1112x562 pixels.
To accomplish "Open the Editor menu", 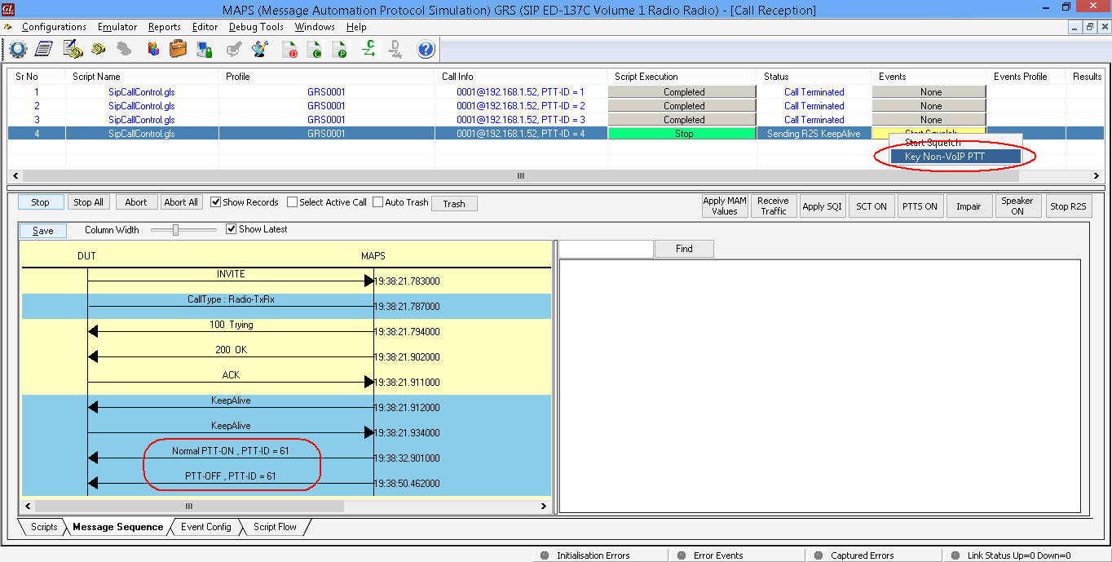I will click(x=205, y=27).
